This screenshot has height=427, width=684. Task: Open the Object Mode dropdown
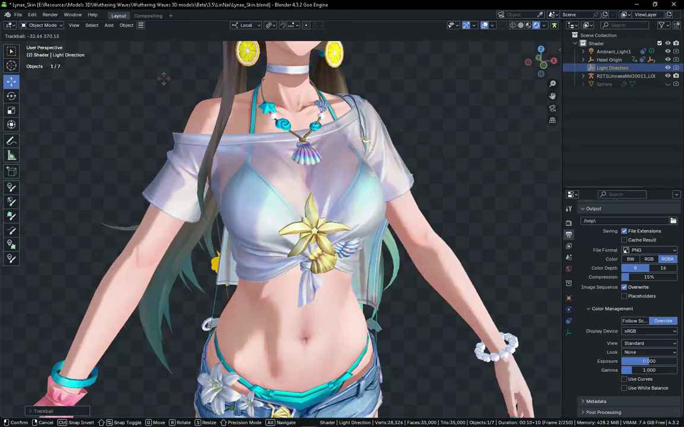(x=42, y=26)
